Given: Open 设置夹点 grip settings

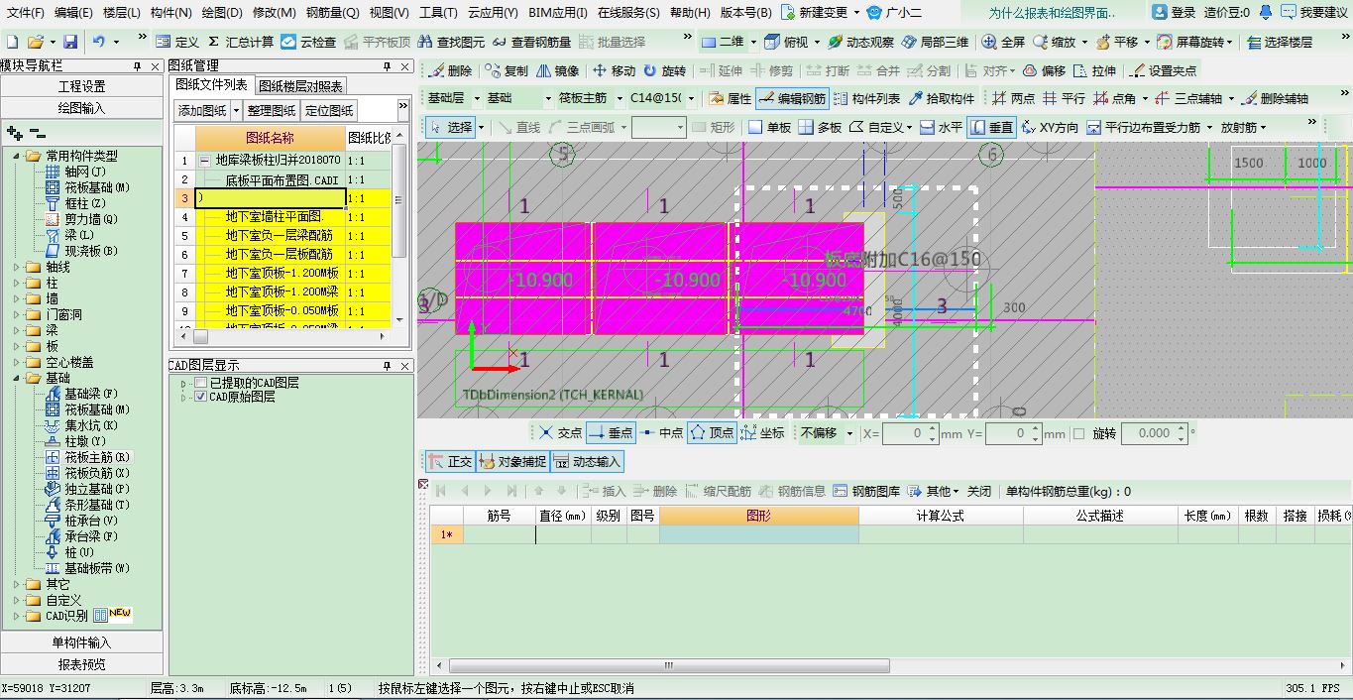Looking at the screenshot, I should (x=1163, y=71).
